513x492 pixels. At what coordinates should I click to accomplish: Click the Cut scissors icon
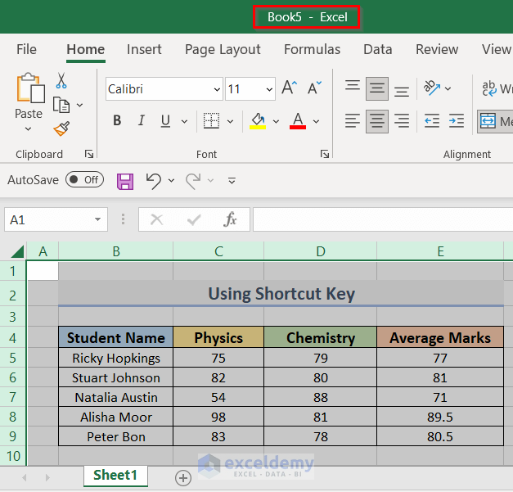click(61, 81)
